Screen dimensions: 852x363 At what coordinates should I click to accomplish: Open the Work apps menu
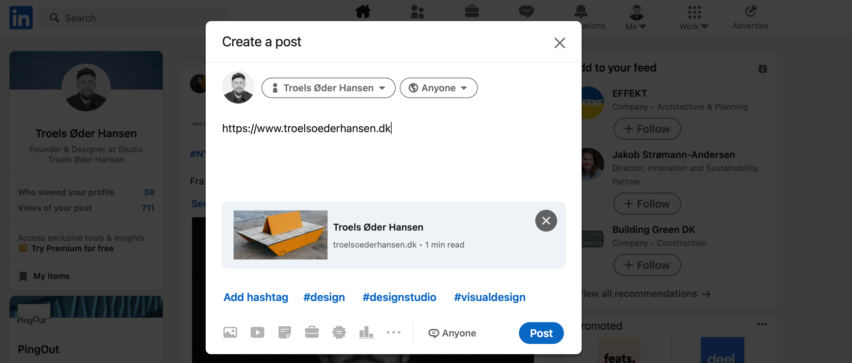coord(694,18)
